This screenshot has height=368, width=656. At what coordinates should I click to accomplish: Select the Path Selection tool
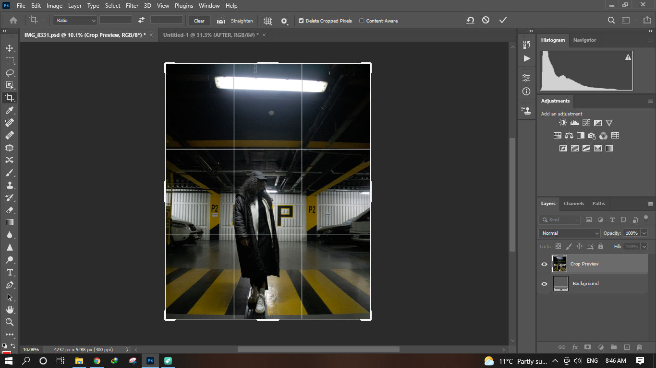(9, 297)
